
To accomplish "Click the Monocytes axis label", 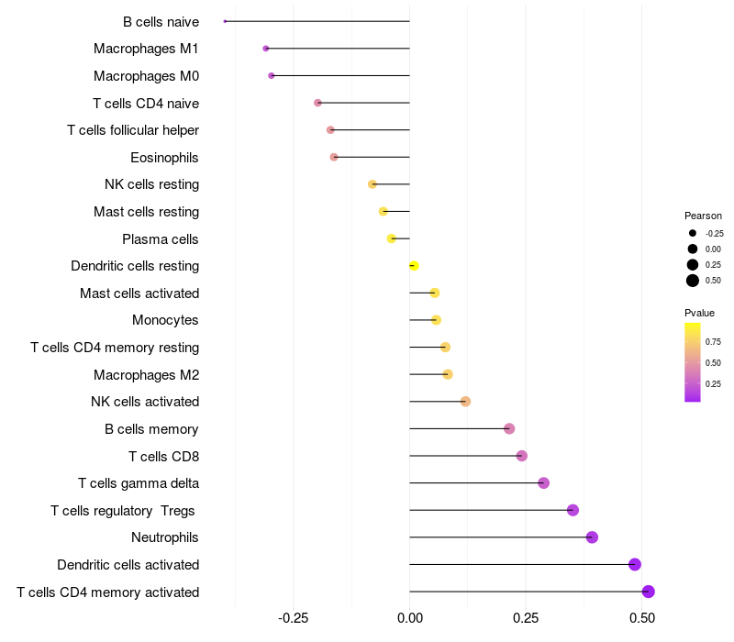I will pyautogui.click(x=165, y=320).
